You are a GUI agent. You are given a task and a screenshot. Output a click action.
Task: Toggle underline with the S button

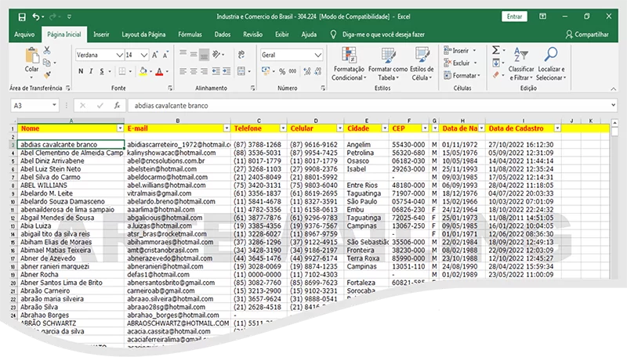[x=102, y=71]
